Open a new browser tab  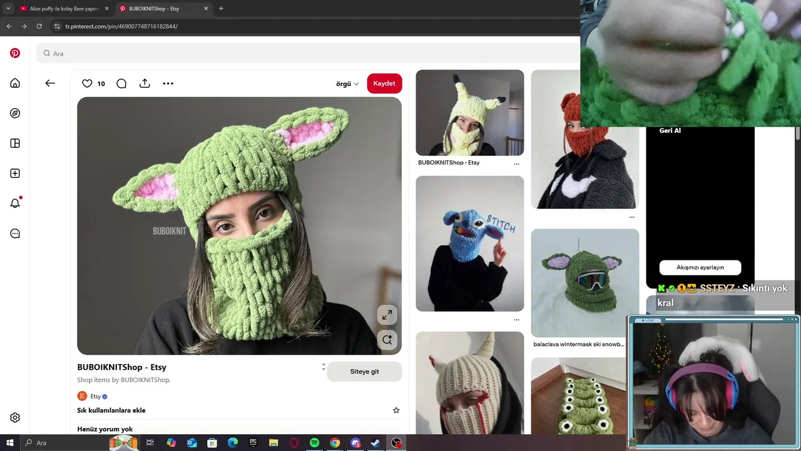pyautogui.click(x=221, y=9)
